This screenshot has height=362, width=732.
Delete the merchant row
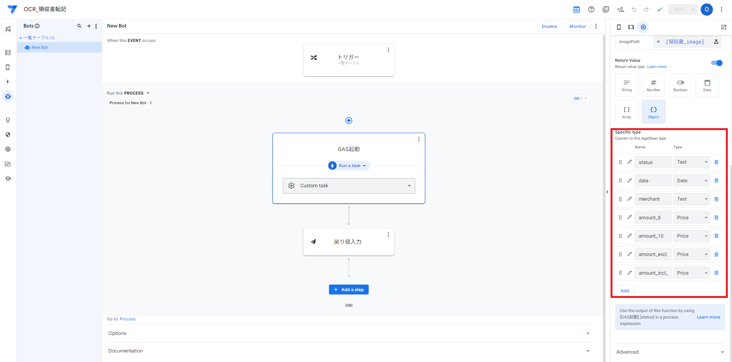click(716, 199)
